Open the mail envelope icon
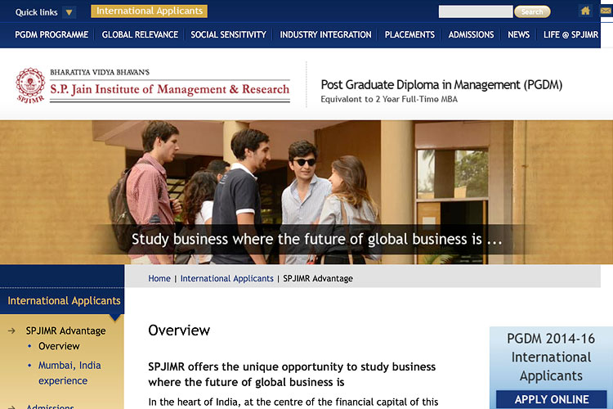 [606, 11]
